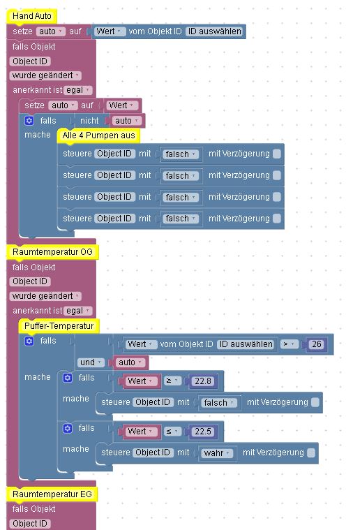
Task: Click 'ID auswählen' in the Puffer-Temperatur condition
Action: click(x=246, y=344)
